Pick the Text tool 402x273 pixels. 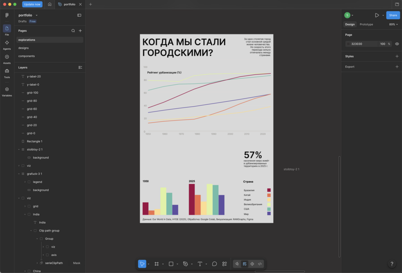coord(200,264)
